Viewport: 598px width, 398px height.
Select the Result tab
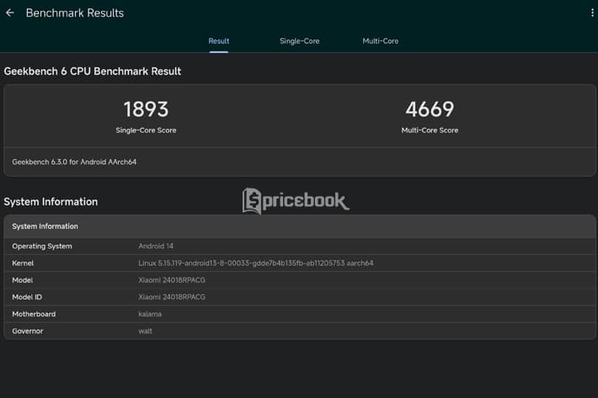click(218, 41)
